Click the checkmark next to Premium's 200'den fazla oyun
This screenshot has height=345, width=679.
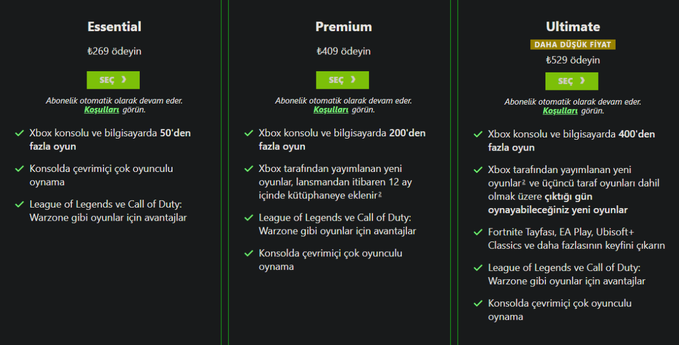click(248, 133)
